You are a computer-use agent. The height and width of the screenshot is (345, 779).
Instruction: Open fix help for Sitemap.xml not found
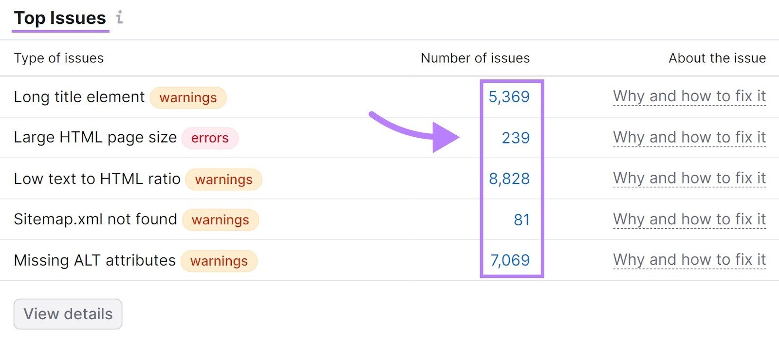(689, 219)
